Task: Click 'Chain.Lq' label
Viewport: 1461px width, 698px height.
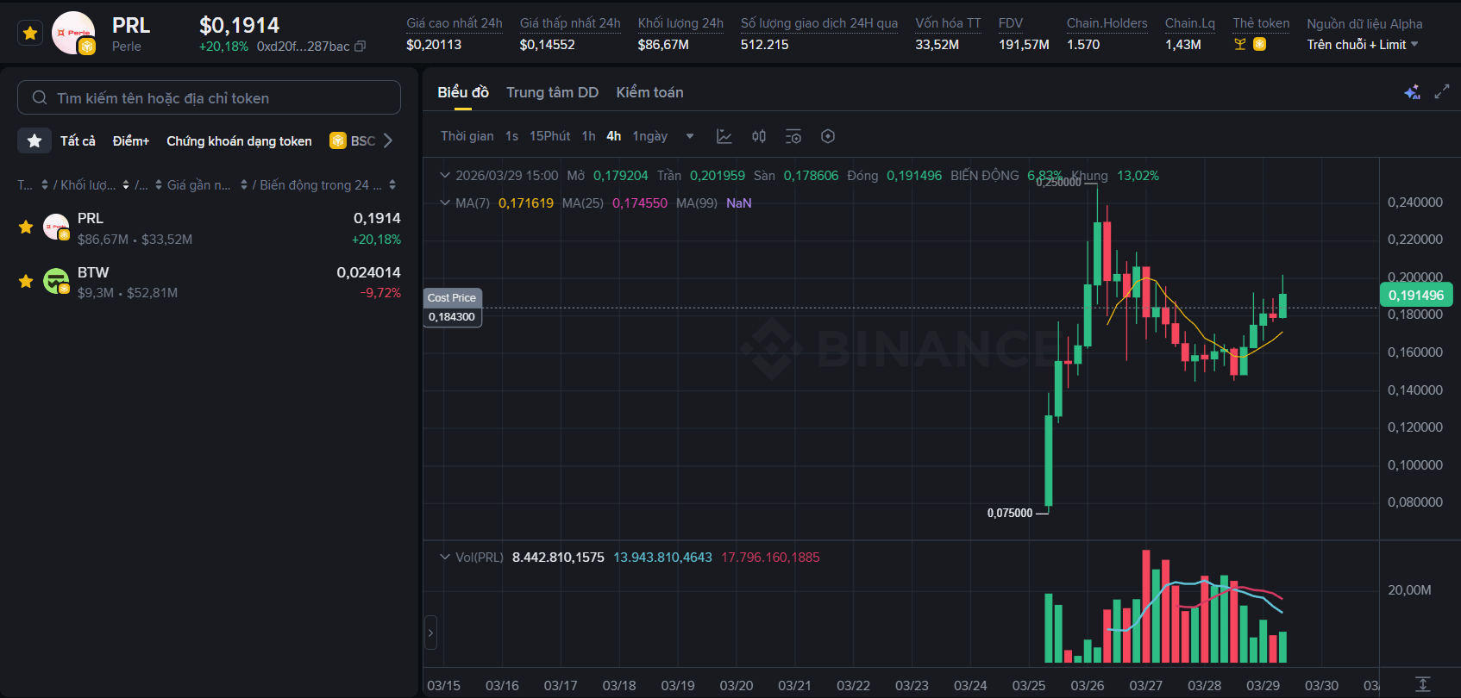Action: pyautogui.click(x=1190, y=23)
